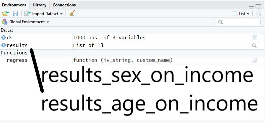
Task: Expand the ds data frame
Action: [3, 37]
